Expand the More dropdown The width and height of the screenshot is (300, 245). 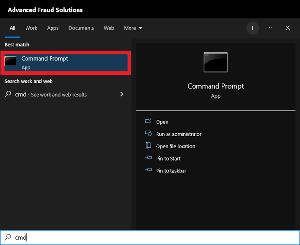pyautogui.click(x=133, y=28)
